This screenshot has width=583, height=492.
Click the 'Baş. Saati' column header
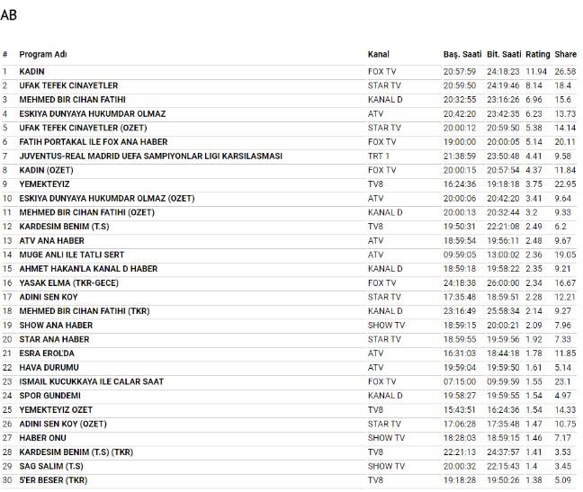[x=462, y=54]
